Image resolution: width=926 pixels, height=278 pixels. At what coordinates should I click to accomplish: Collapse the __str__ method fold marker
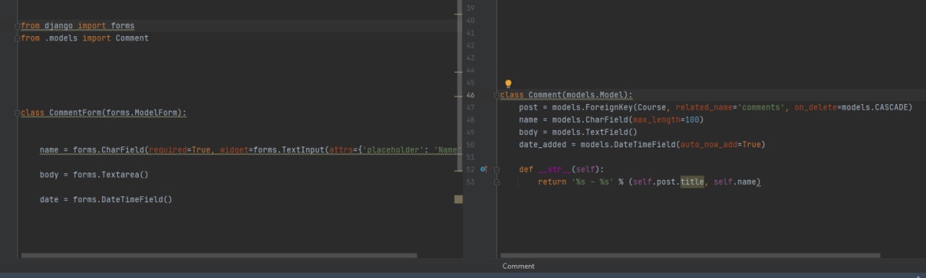coord(497,170)
